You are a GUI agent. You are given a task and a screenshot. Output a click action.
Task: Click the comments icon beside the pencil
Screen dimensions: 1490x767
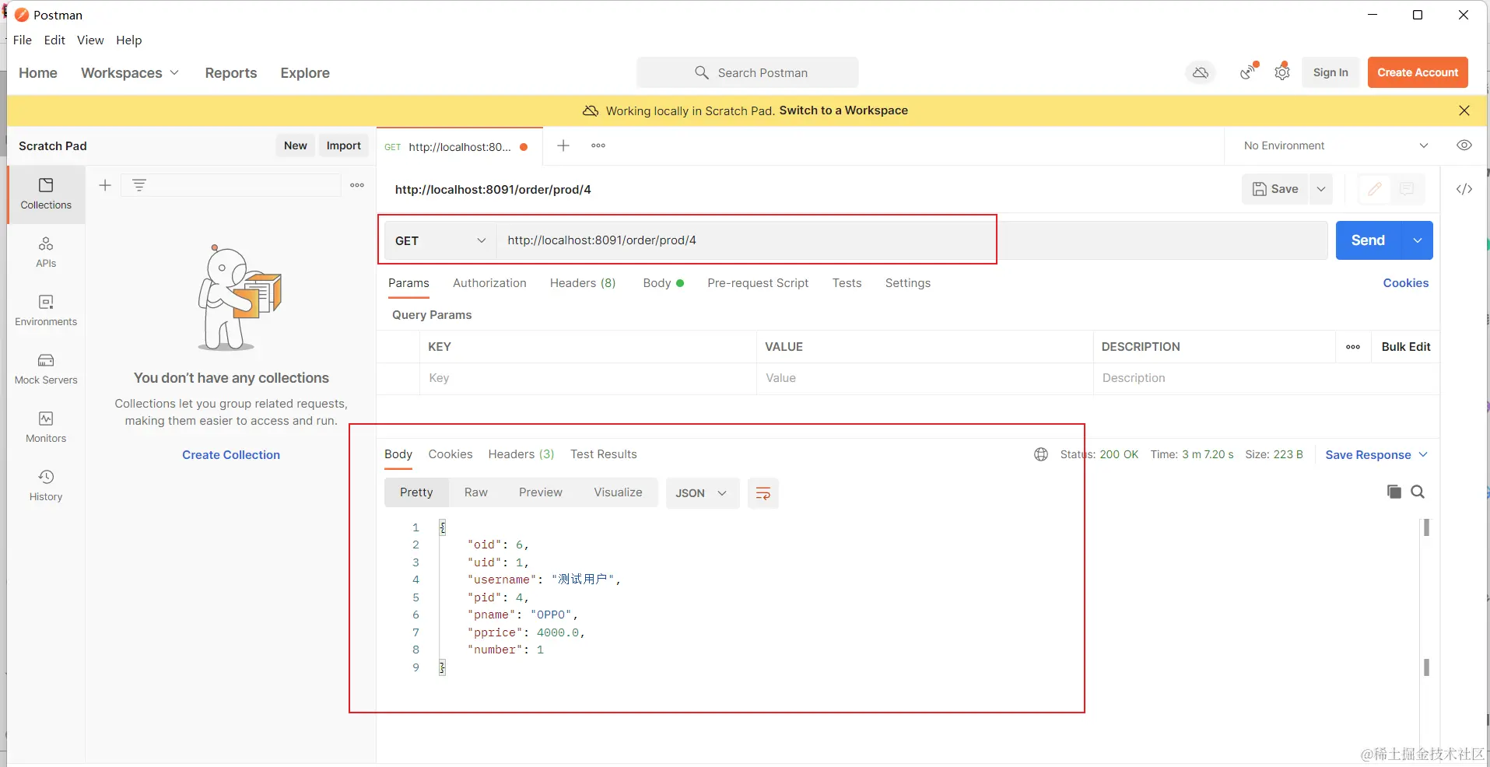coord(1407,189)
